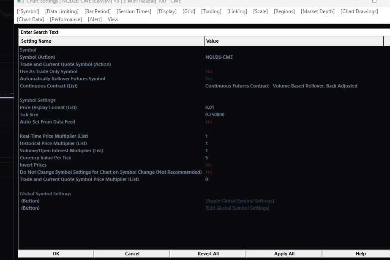The height and width of the screenshot is (260, 390).
Task: Go to the [Session Times] tab
Action: (x=134, y=11)
